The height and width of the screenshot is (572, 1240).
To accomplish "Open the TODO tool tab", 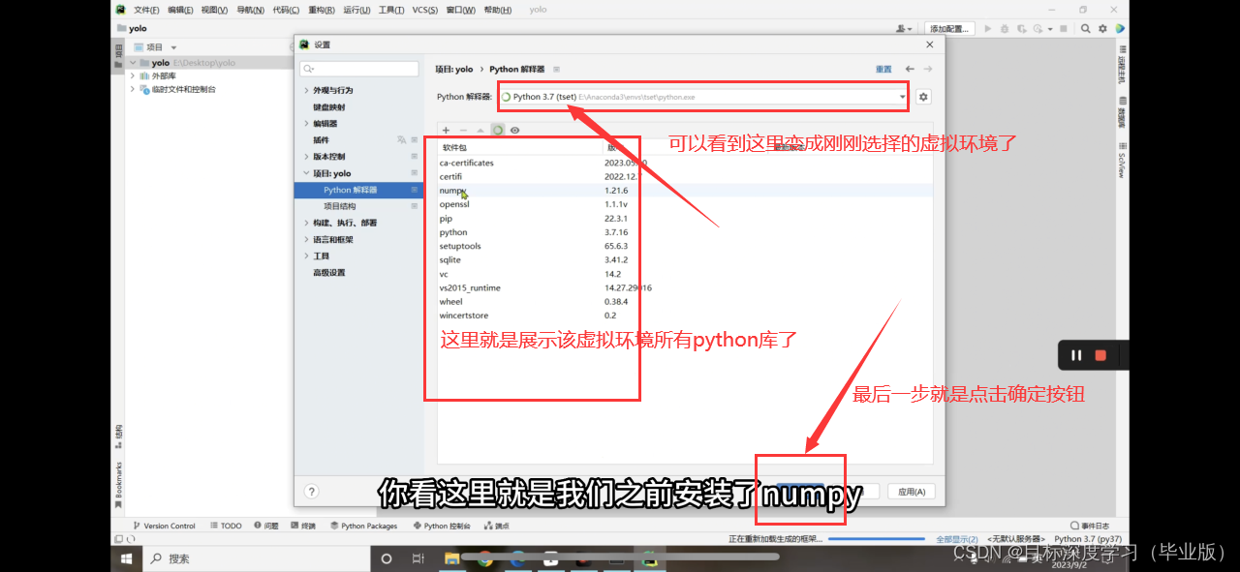I will click(226, 526).
